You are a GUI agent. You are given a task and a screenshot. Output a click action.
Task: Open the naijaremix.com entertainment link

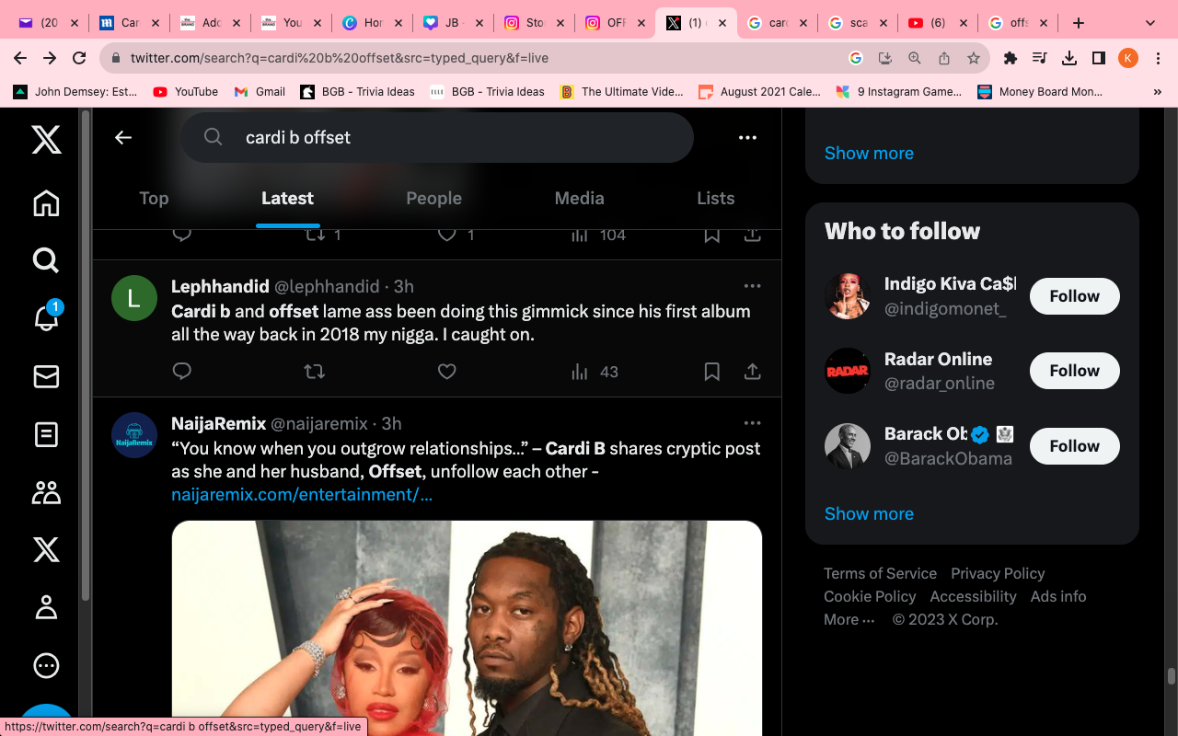click(302, 494)
